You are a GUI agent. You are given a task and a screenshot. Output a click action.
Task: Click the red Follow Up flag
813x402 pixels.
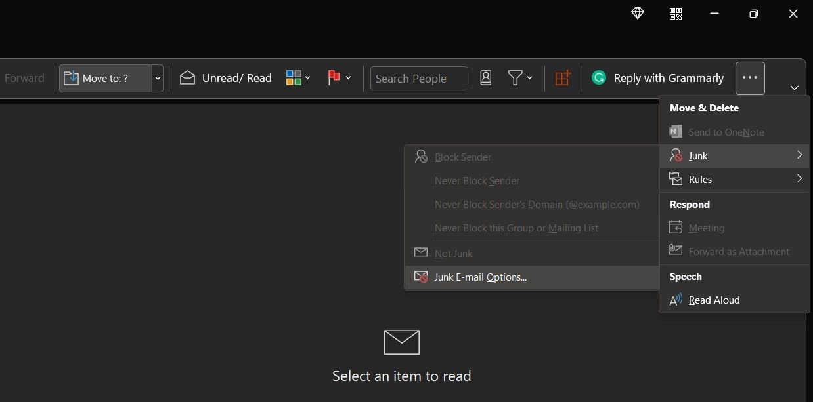(x=334, y=78)
